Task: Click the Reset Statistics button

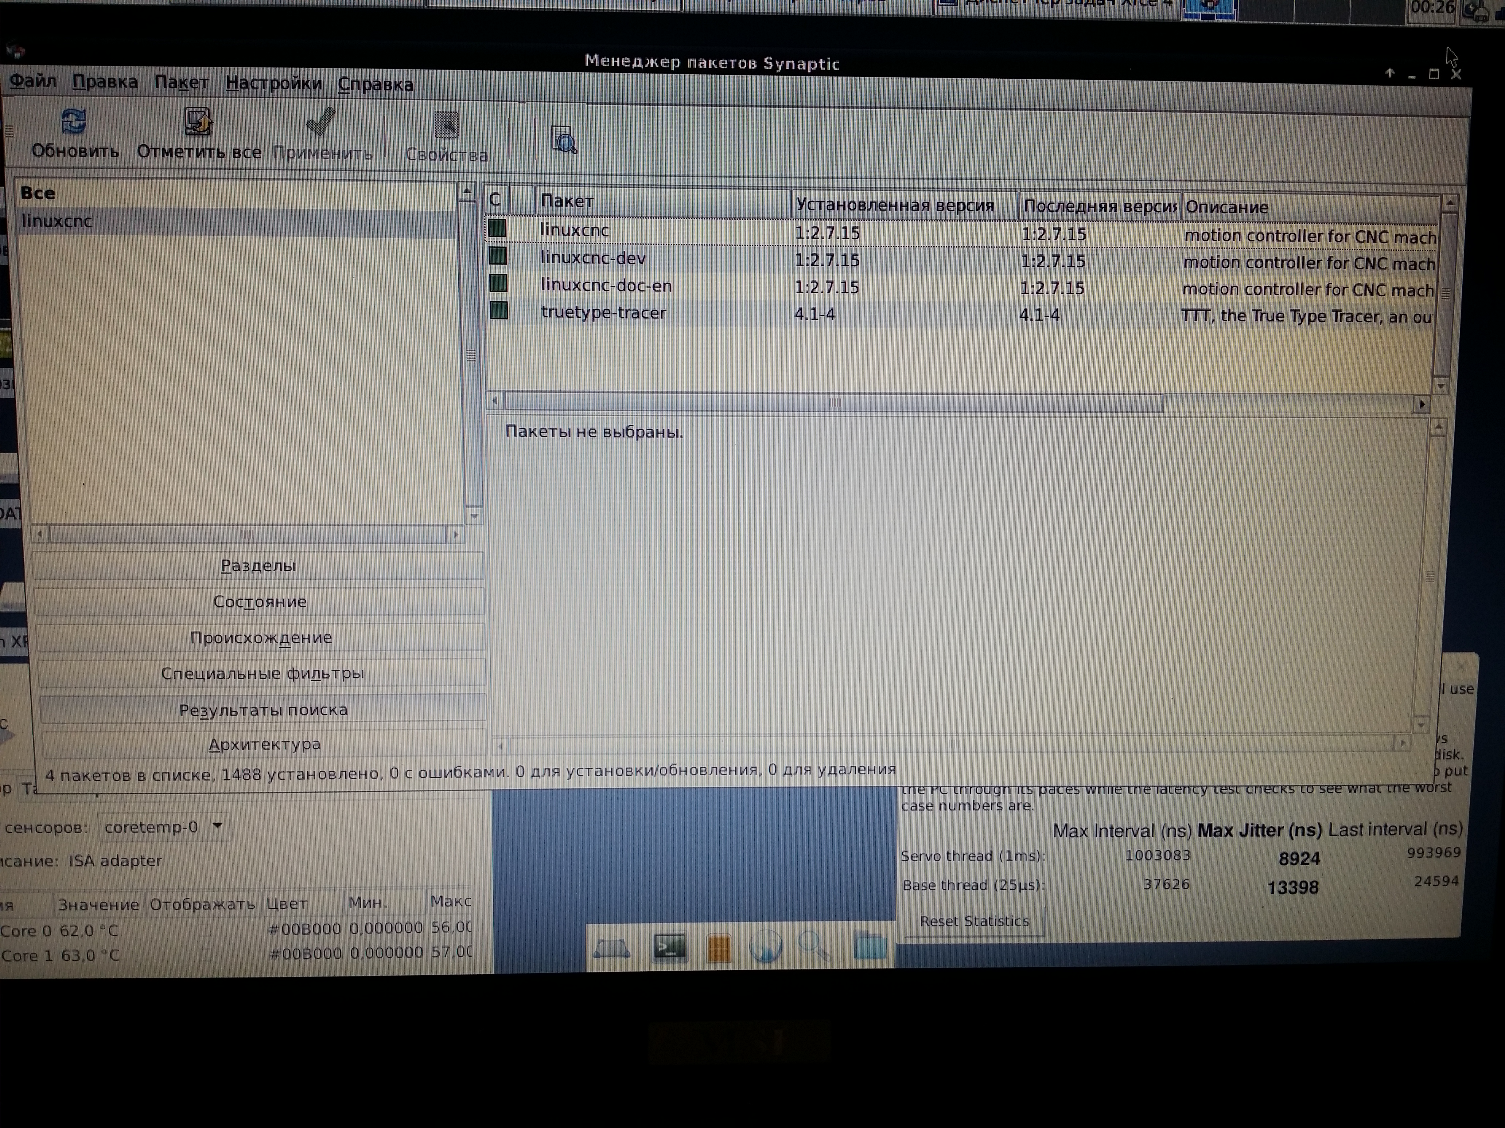Action: tap(974, 921)
